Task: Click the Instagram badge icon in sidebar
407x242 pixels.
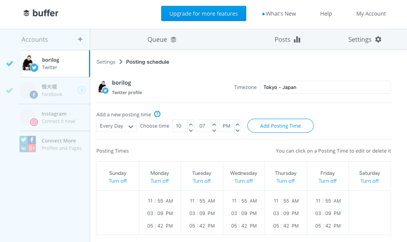Action: [x=34, y=122]
